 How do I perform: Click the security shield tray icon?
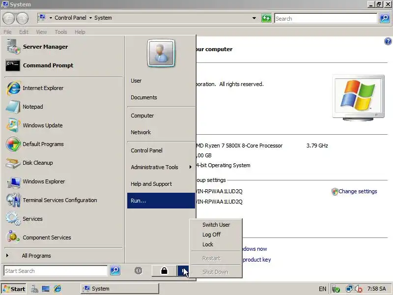point(336,289)
